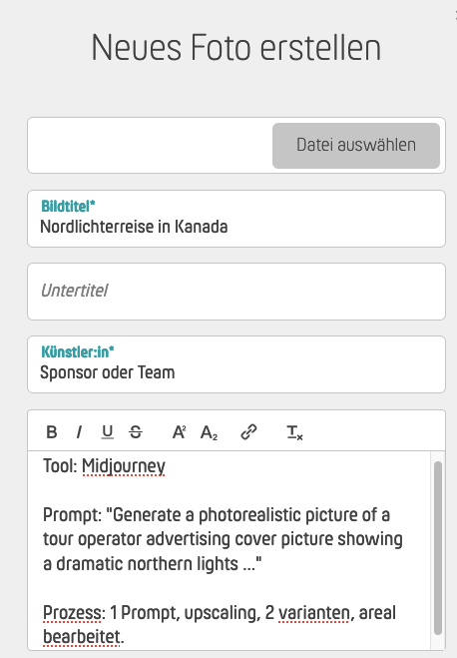Insert a hyperlink into the description

click(248, 431)
